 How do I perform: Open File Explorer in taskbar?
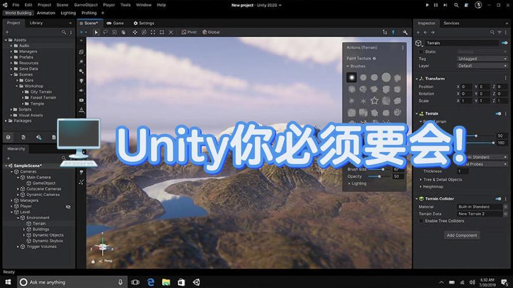coord(166,282)
